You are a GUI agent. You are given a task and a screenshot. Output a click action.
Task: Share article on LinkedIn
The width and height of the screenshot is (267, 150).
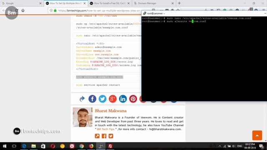(123, 99)
